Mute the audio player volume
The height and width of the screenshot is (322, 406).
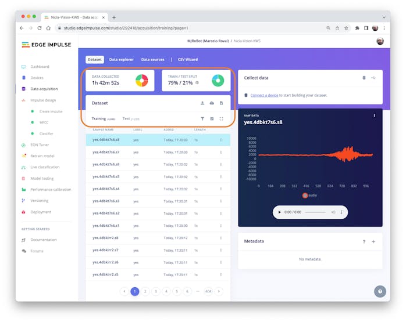333,212
